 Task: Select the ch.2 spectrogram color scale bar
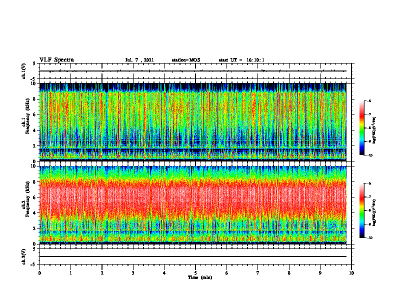[x=361, y=210]
